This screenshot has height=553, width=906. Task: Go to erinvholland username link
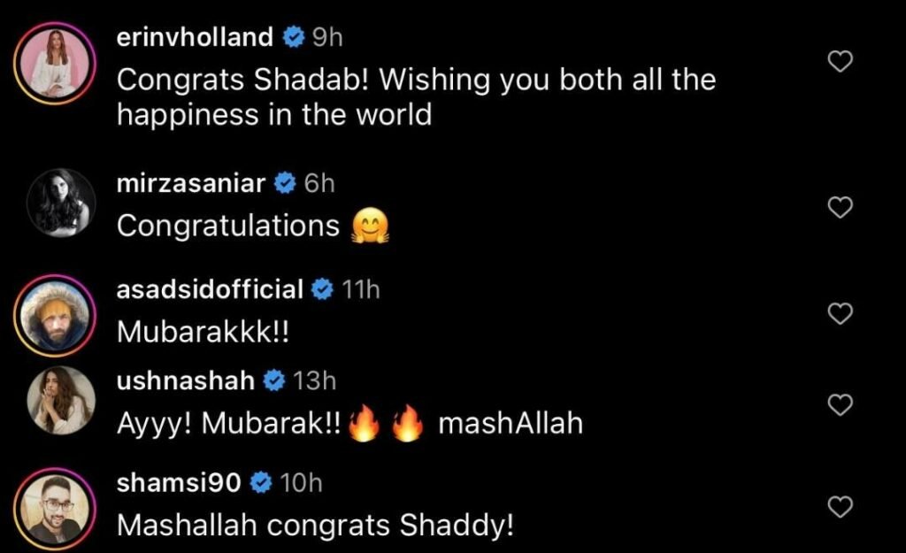click(x=195, y=37)
